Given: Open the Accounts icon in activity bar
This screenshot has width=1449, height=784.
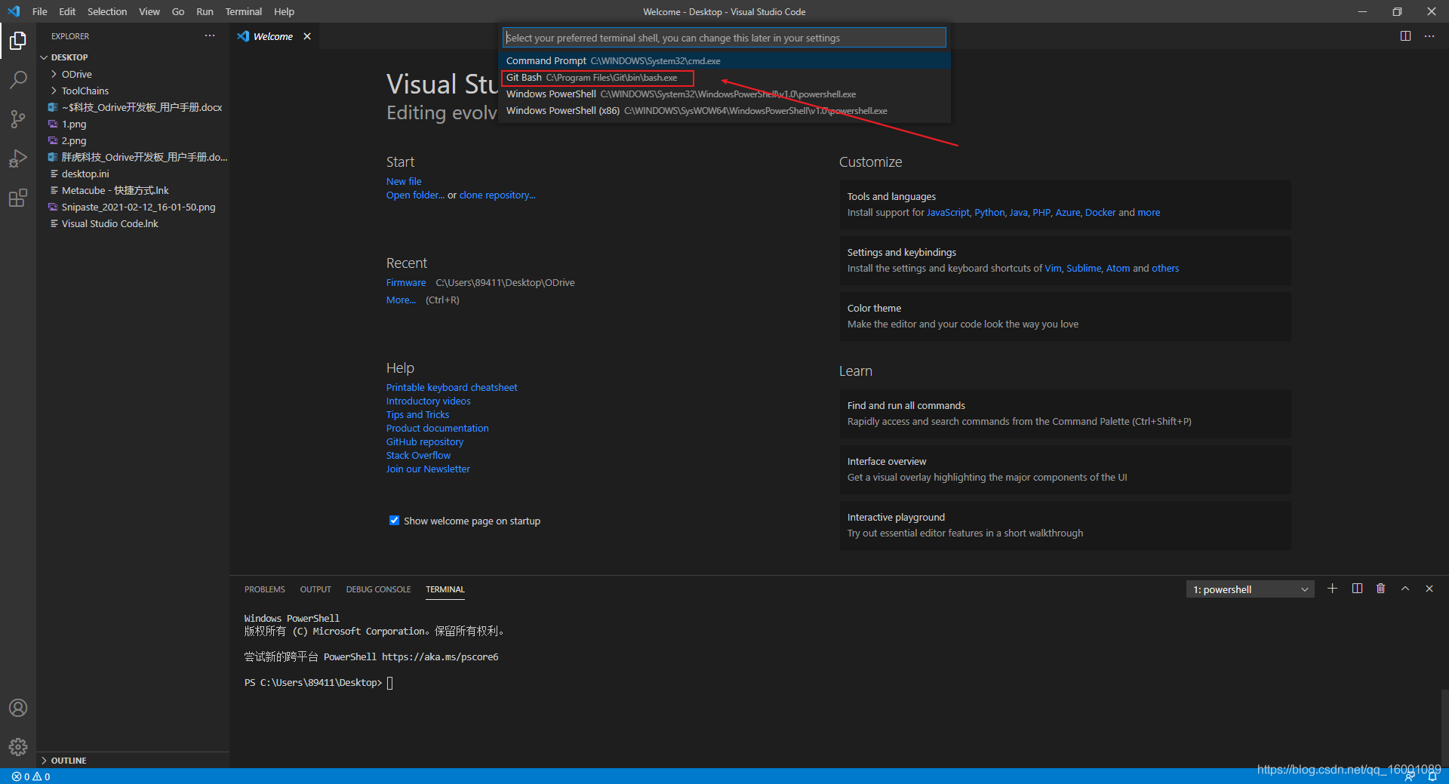Looking at the screenshot, I should [18, 708].
